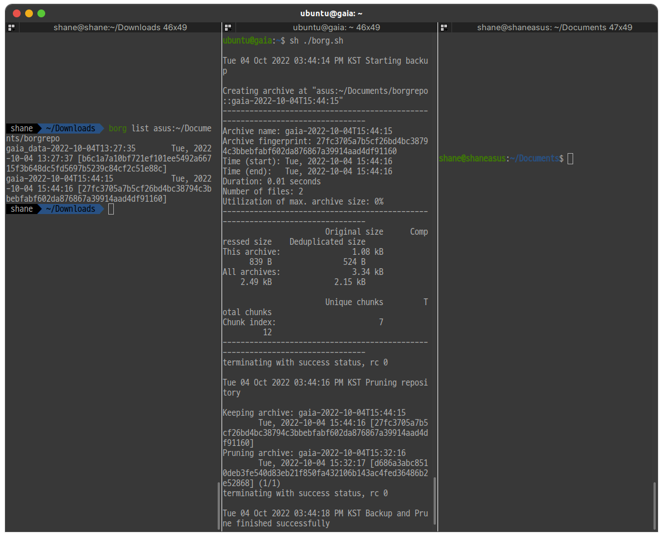The image size is (663, 537).
Task: Click 'Archive fingerprint:' line
Action: pos(325,141)
